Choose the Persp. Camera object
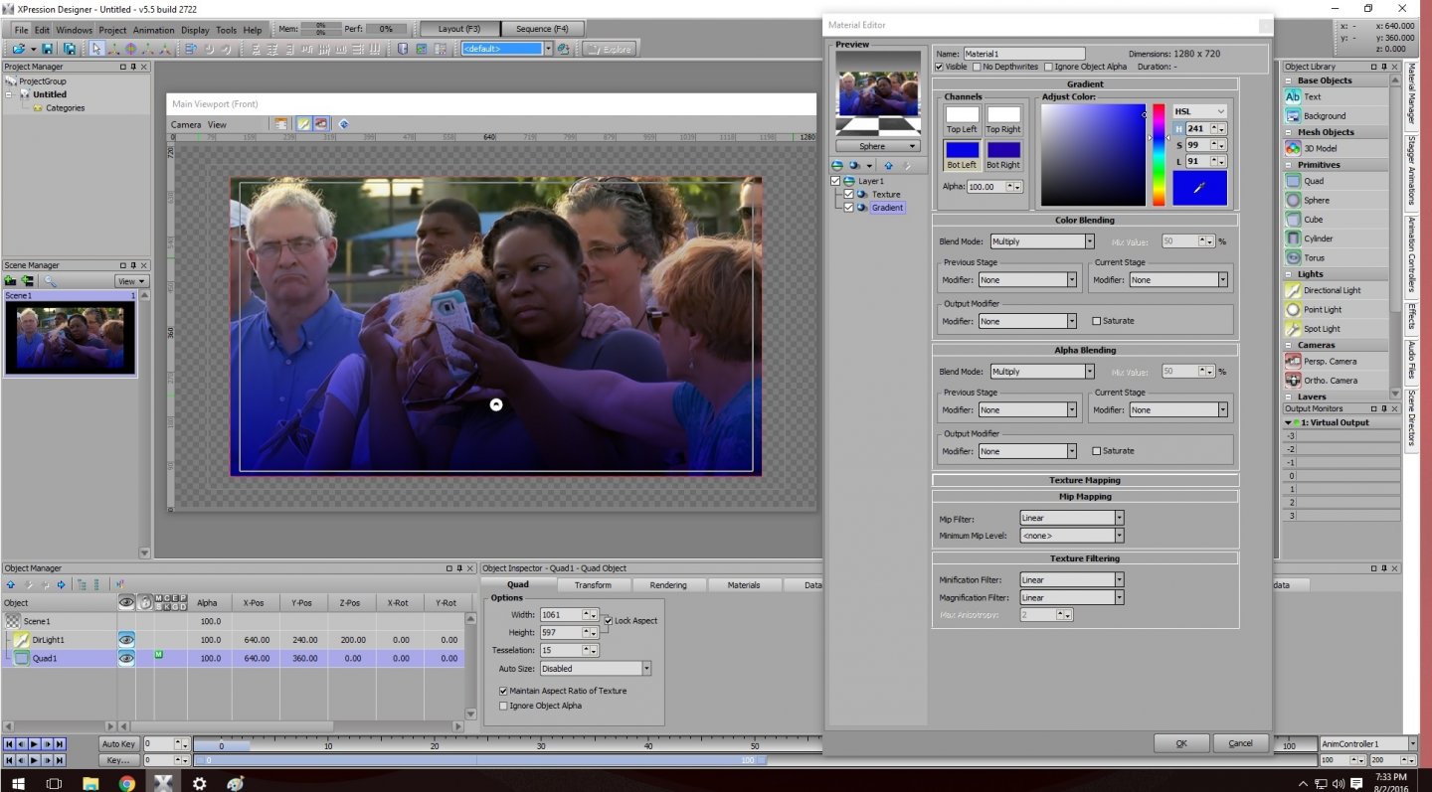This screenshot has width=1432, height=792. click(1330, 362)
